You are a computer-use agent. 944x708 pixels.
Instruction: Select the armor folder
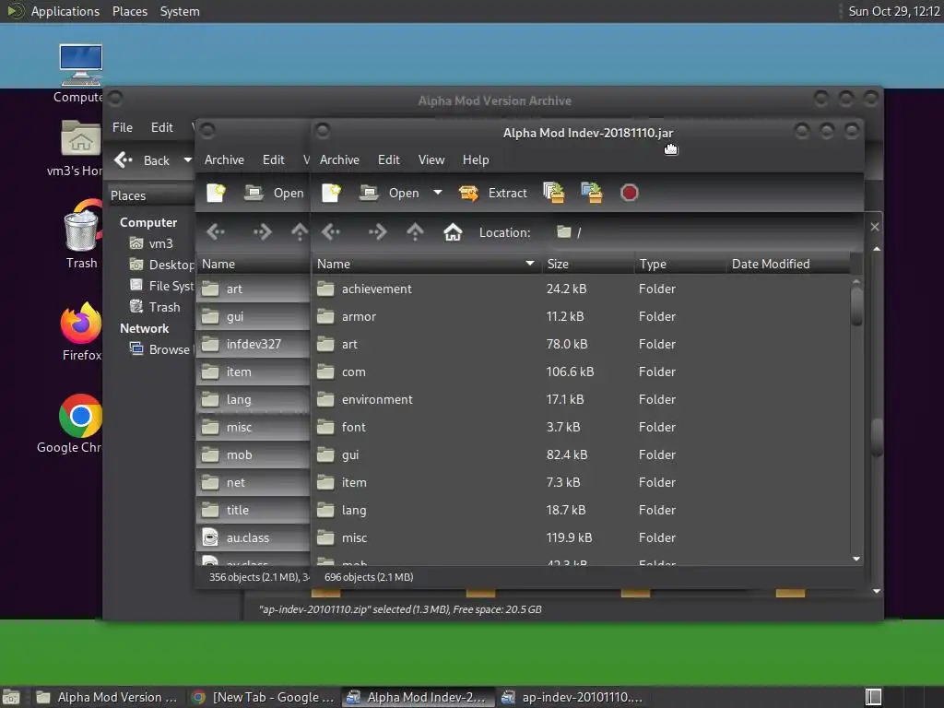[x=581, y=317]
